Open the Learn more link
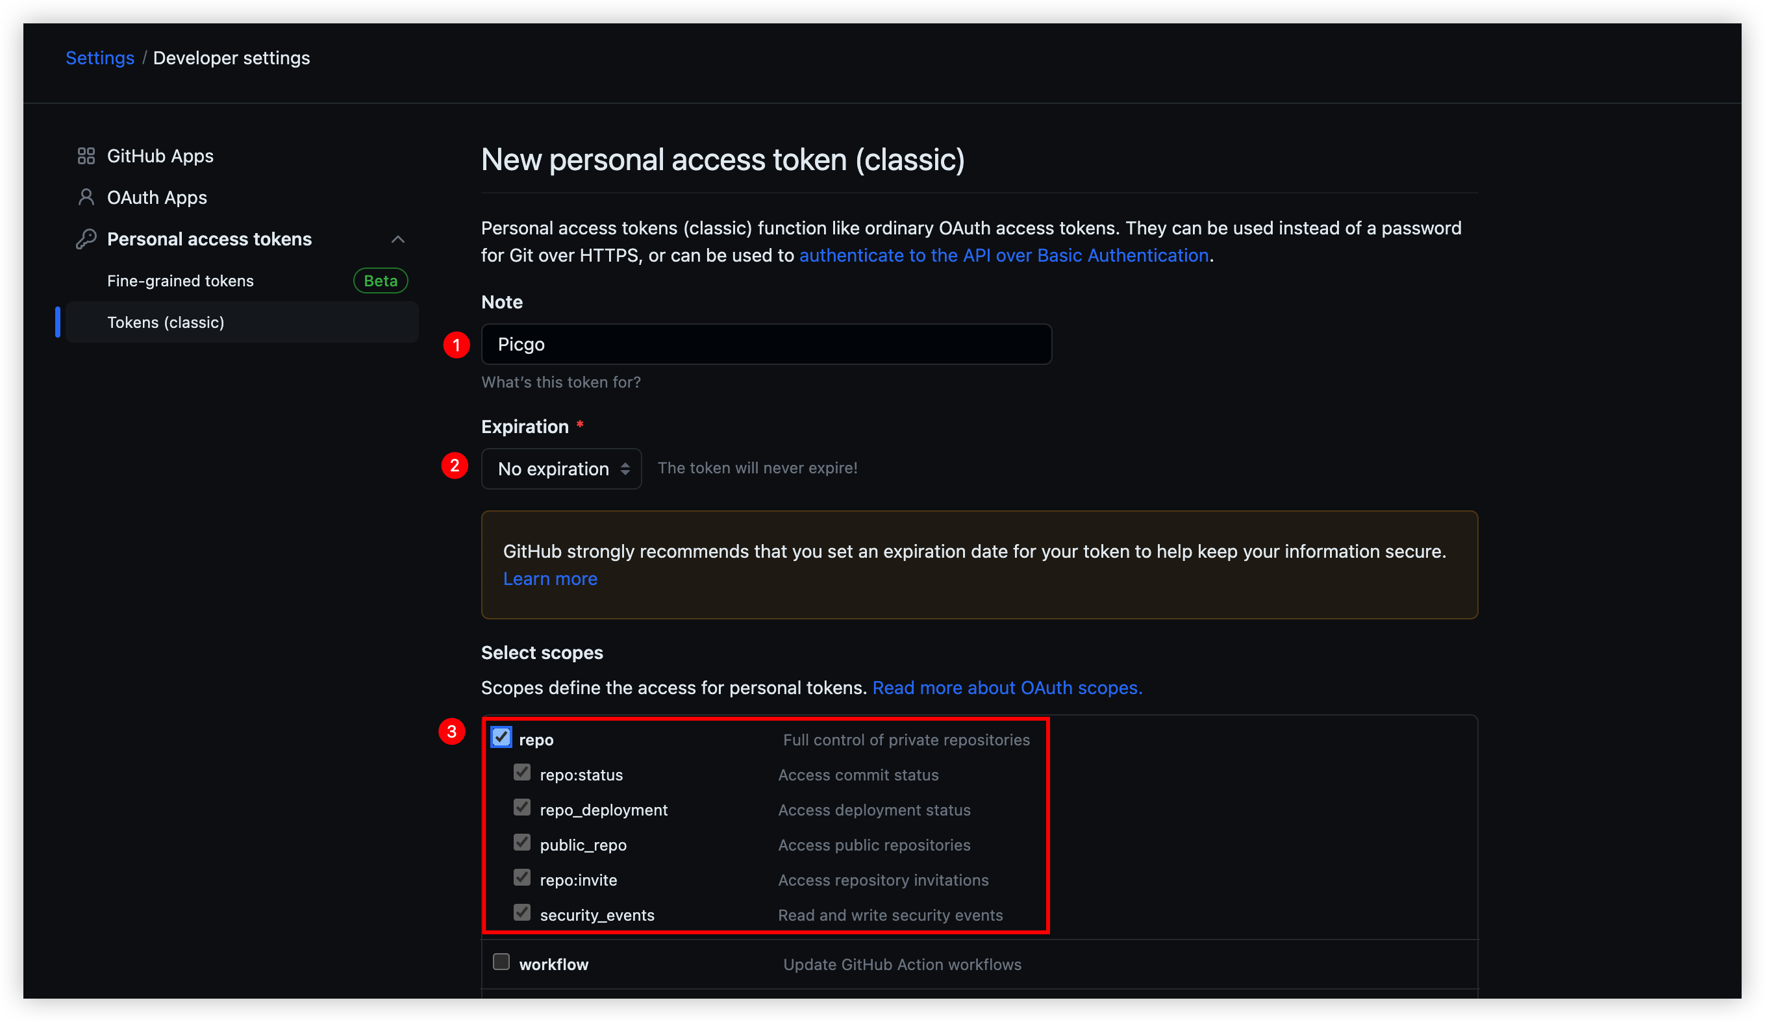This screenshot has width=1765, height=1022. point(550,579)
